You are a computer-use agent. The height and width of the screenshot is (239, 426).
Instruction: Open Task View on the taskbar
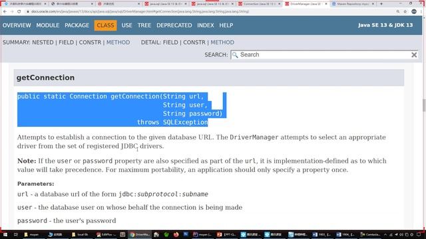(16, 234)
